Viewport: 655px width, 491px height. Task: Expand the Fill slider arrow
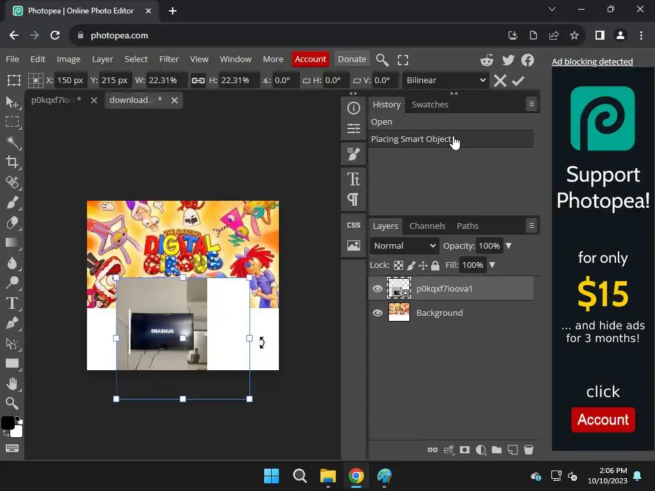tap(492, 265)
